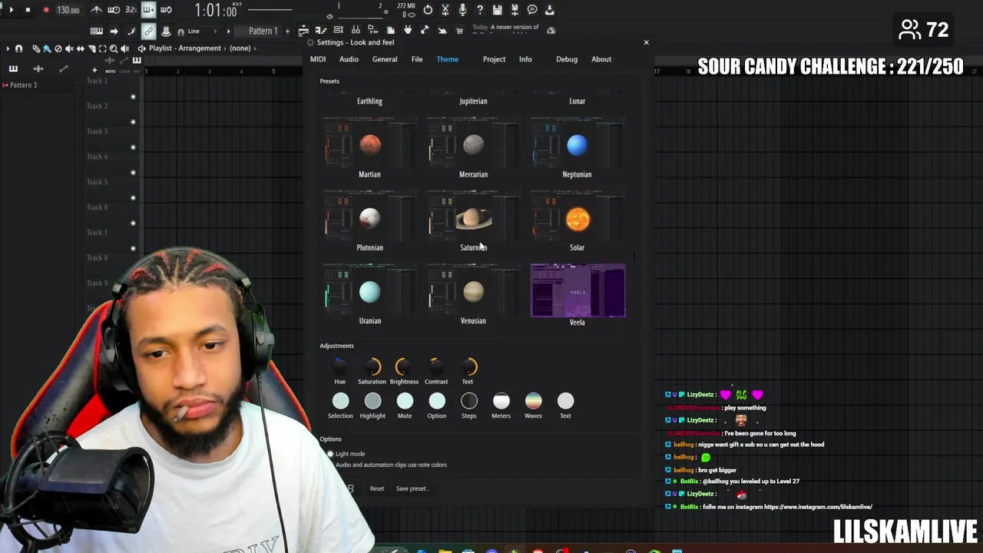This screenshot has width=983, height=553.
Task: Click the 1:01:00 song position display
Action: [x=215, y=11]
